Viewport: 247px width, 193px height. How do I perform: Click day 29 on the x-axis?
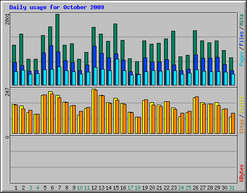pos(217,188)
